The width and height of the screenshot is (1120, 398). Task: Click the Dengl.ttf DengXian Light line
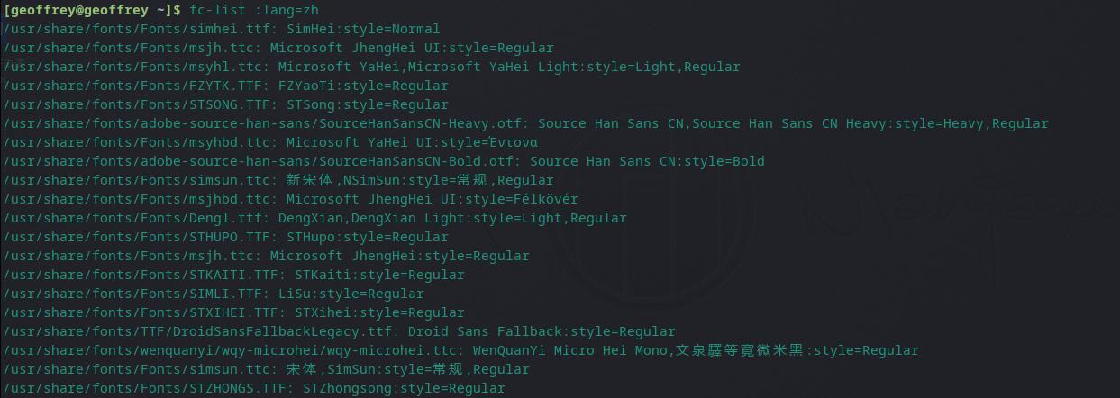(314, 218)
